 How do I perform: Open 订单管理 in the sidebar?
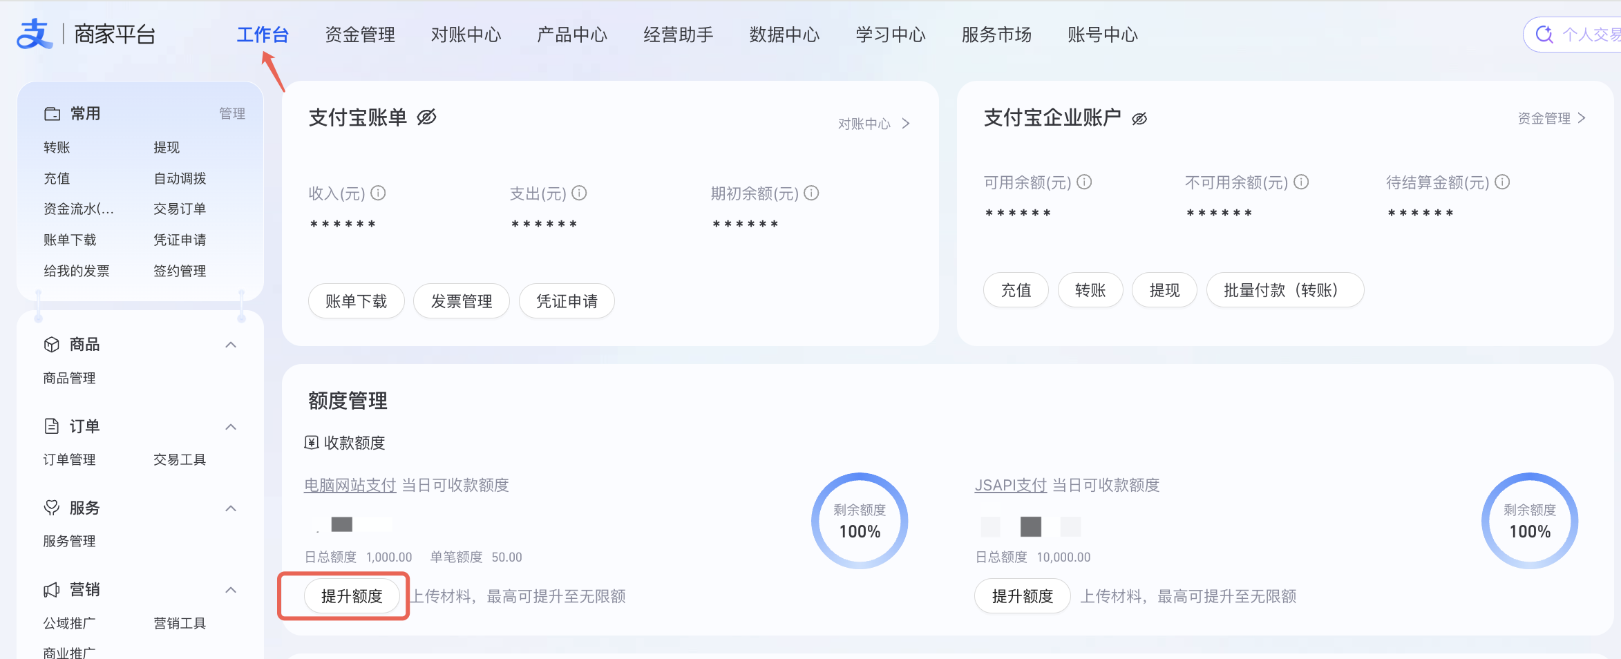(x=69, y=460)
